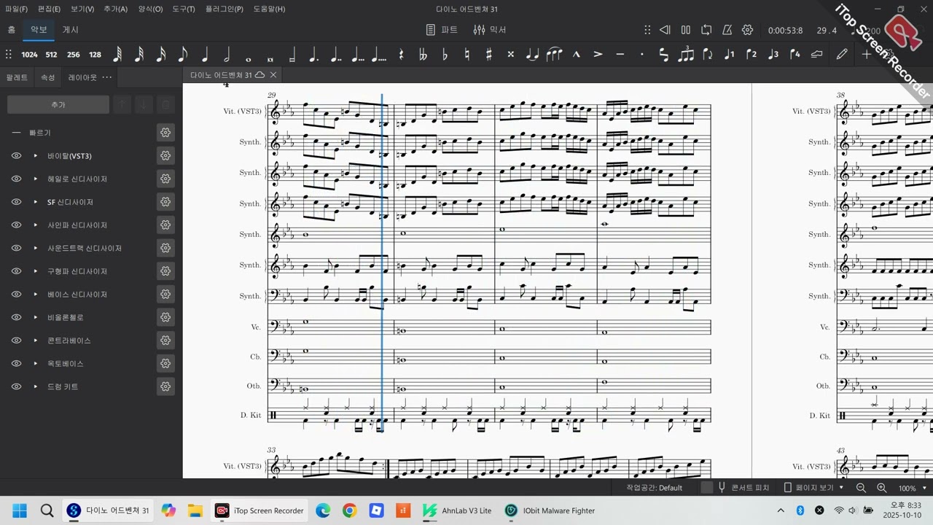Add item to note toolbar
Viewport: 933px width, 525px height.
click(x=866, y=54)
